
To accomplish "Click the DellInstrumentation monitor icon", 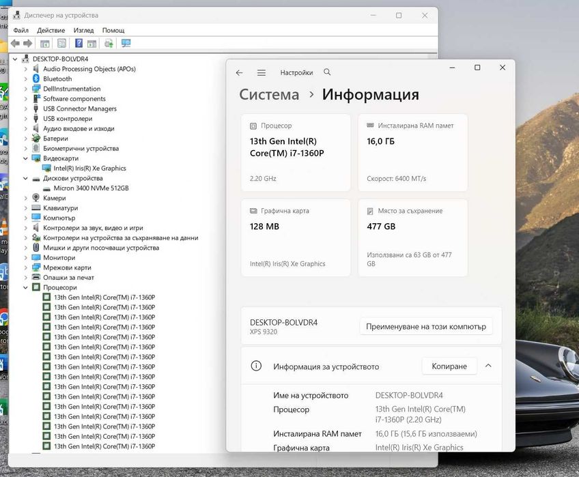I will (x=36, y=89).
